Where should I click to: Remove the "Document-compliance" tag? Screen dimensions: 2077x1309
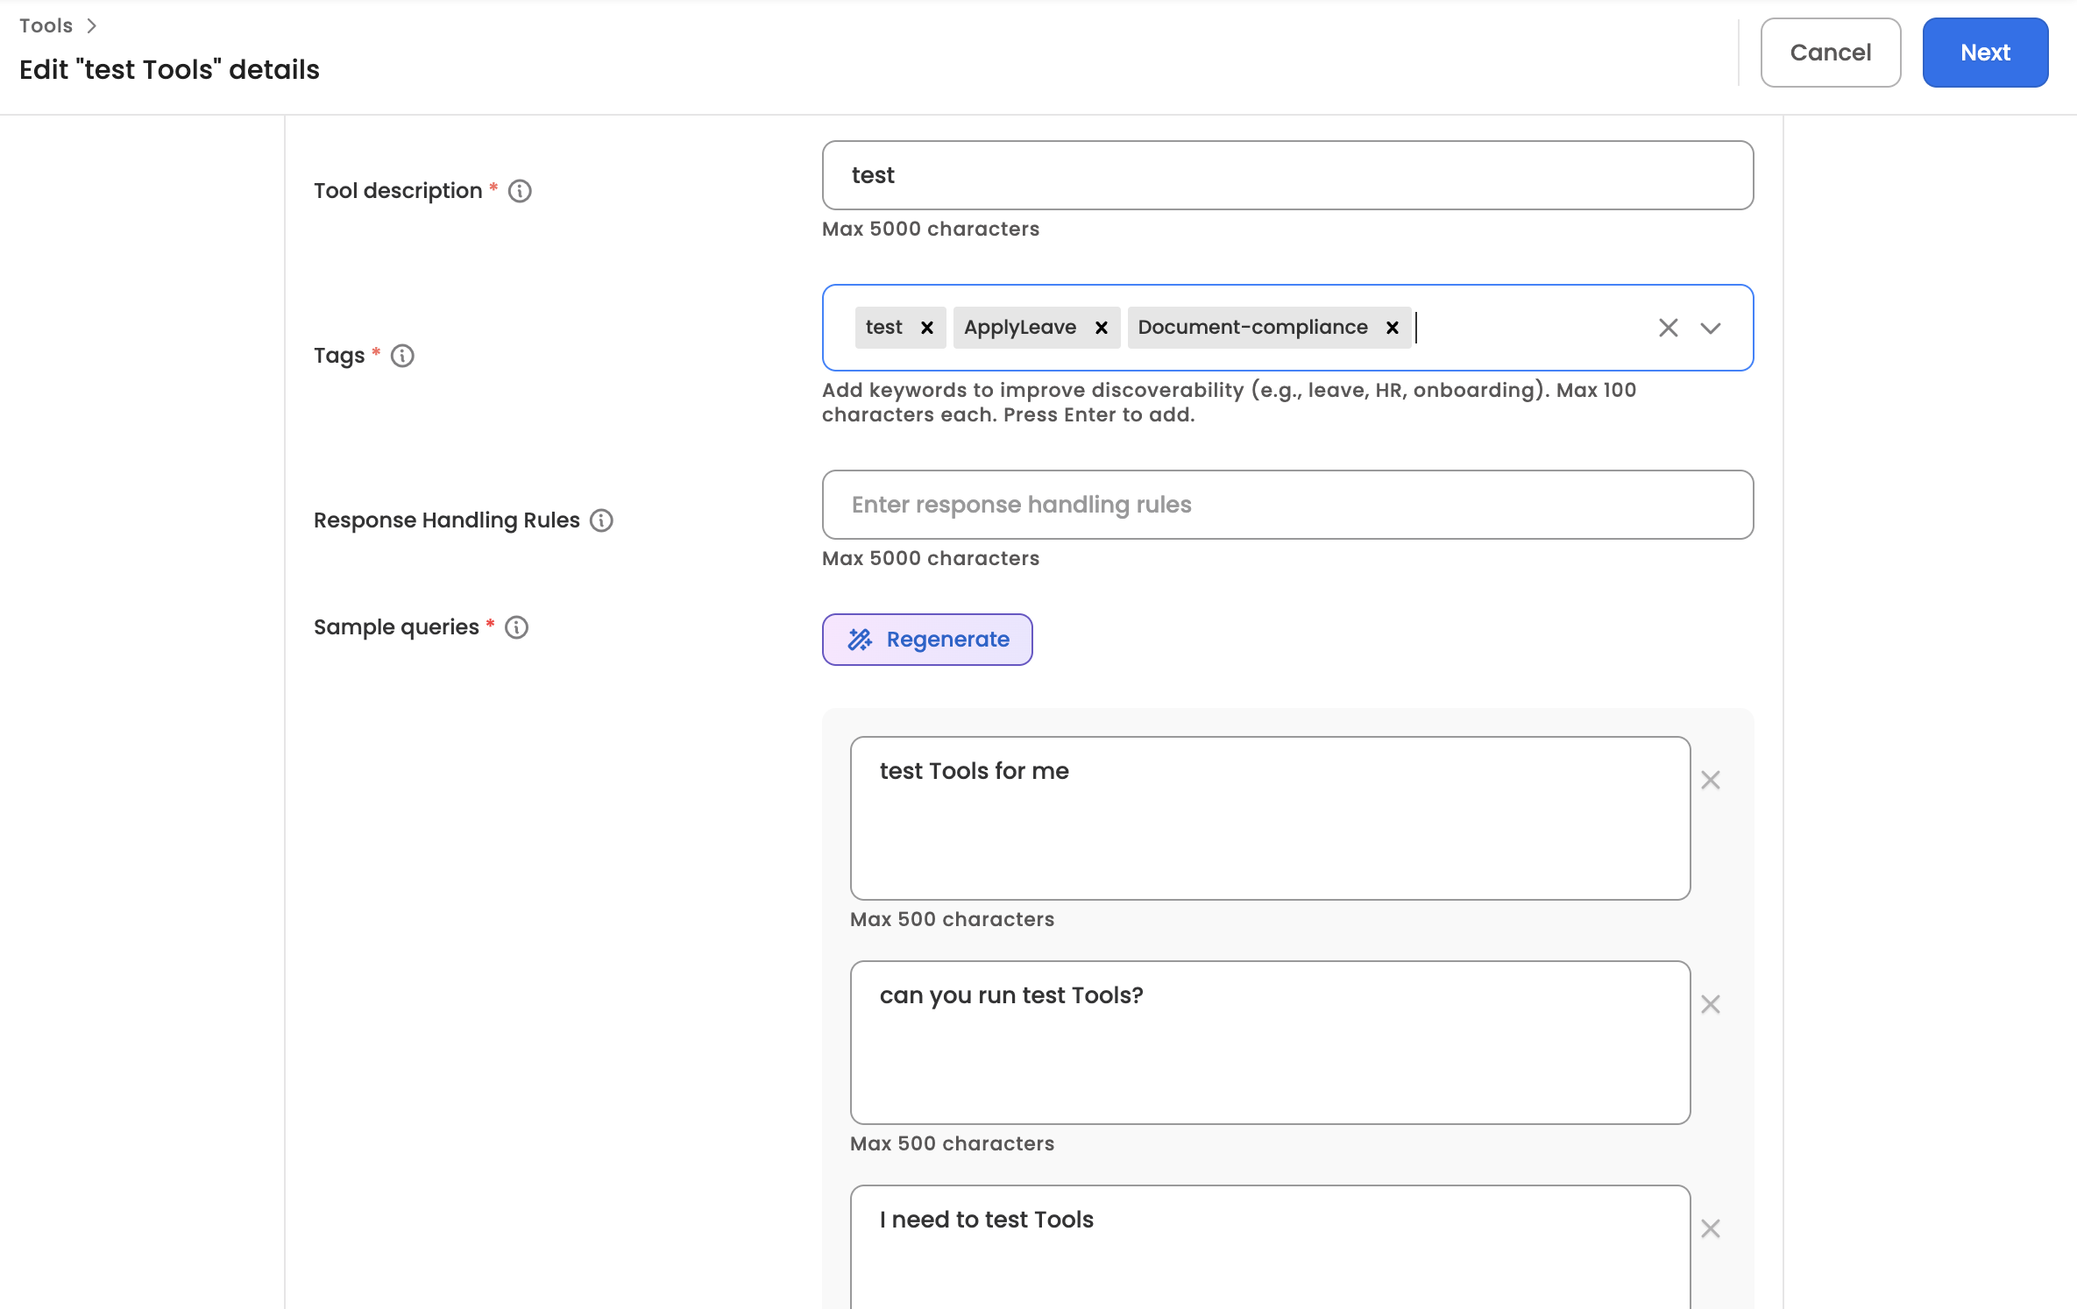(x=1393, y=328)
